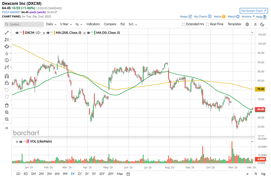
Task: Open Full Screen Chart
Action: 254,11
